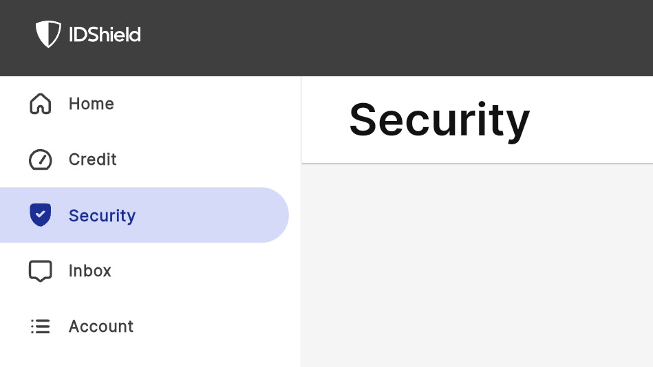Click the IDShield shield logo icon
The width and height of the screenshot is (653, 367).
[x=48, y=34]
